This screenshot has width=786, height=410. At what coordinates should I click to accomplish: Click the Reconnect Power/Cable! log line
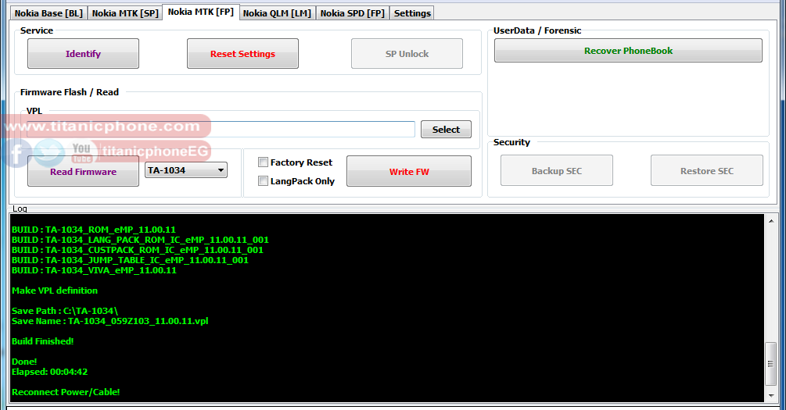point(66,392)
